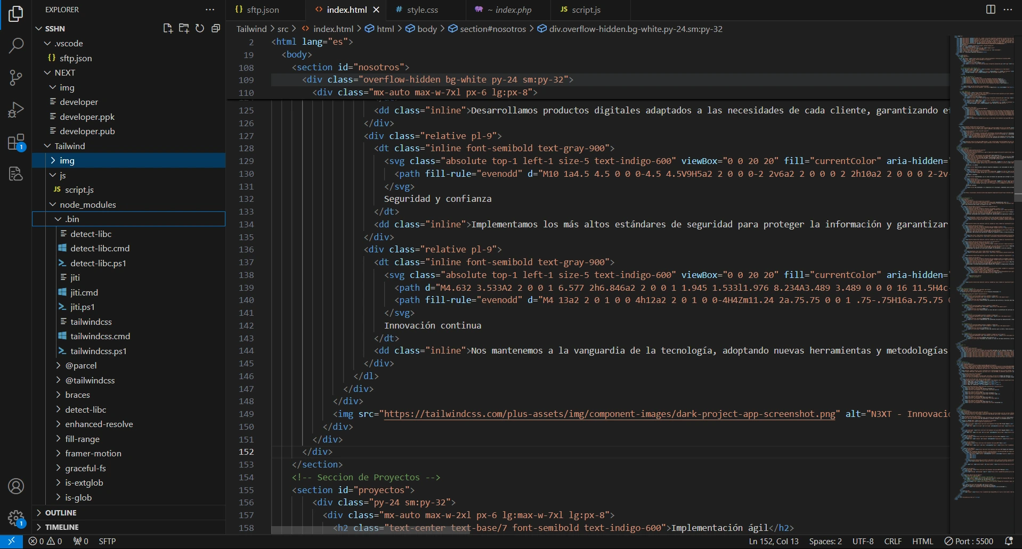This screenshot has height=549, width=1022.
Task: Follow the tailwindcss.com image URL link
Action: point(610,414)
